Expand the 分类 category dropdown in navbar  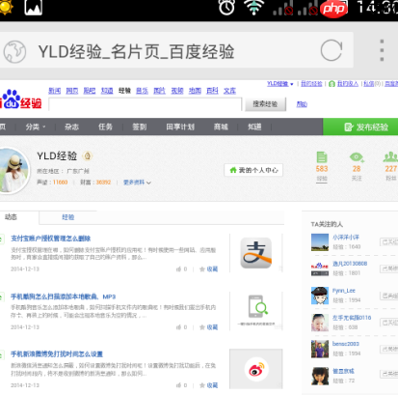pyautogui.click(x=36, y=127)
